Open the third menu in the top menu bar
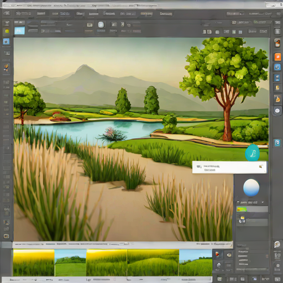Image resolution: width=283 pixels, height=283 pixels. [41, 13]
